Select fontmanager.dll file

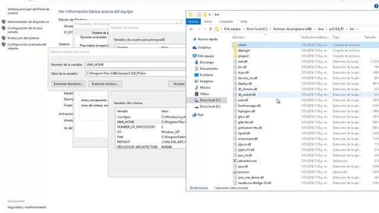(249, 106)
